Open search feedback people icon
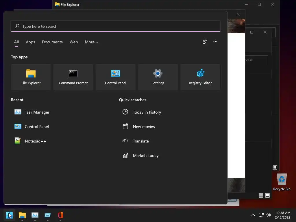296x222 pixels. tap(205, 41)
